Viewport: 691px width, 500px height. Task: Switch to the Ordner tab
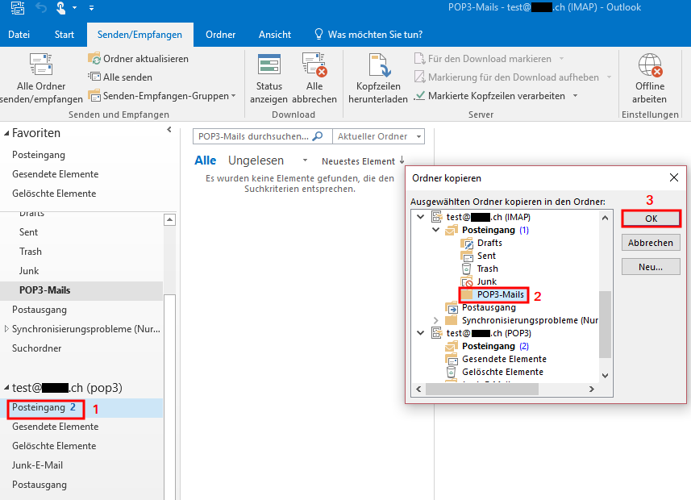220,35
